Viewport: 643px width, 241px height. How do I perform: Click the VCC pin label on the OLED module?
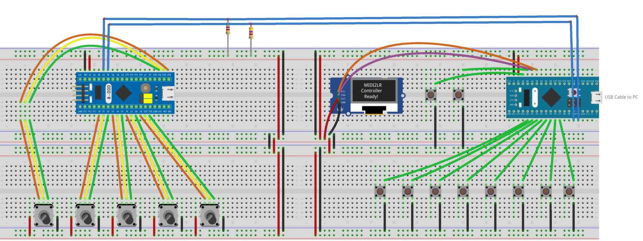pyautogui.click(x=343, y=99)
